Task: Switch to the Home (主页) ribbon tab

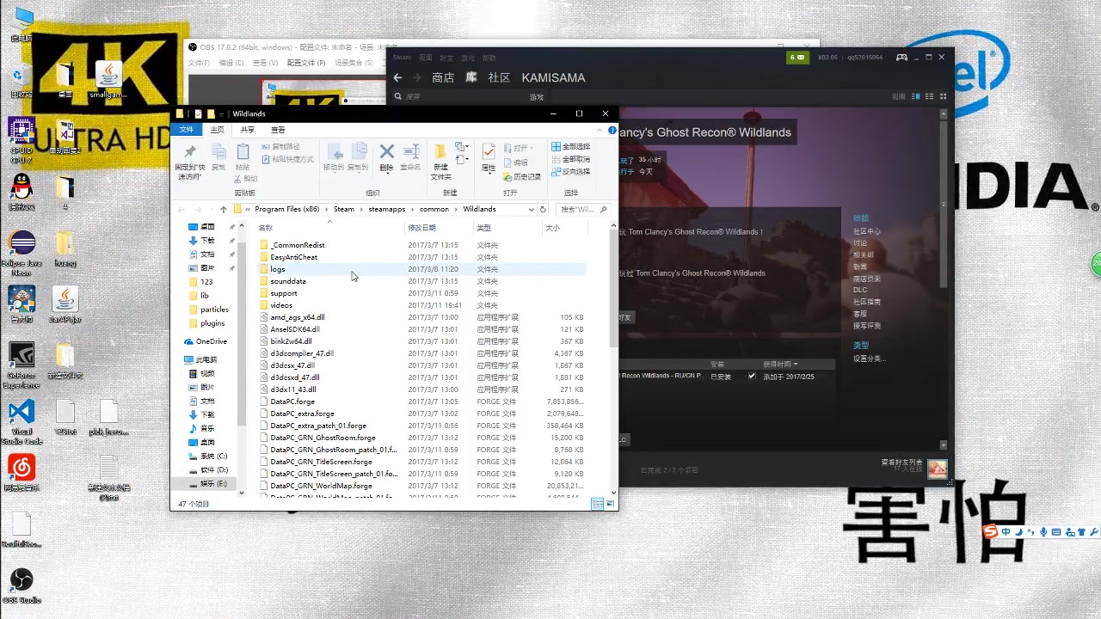Action: pos(217,130)
